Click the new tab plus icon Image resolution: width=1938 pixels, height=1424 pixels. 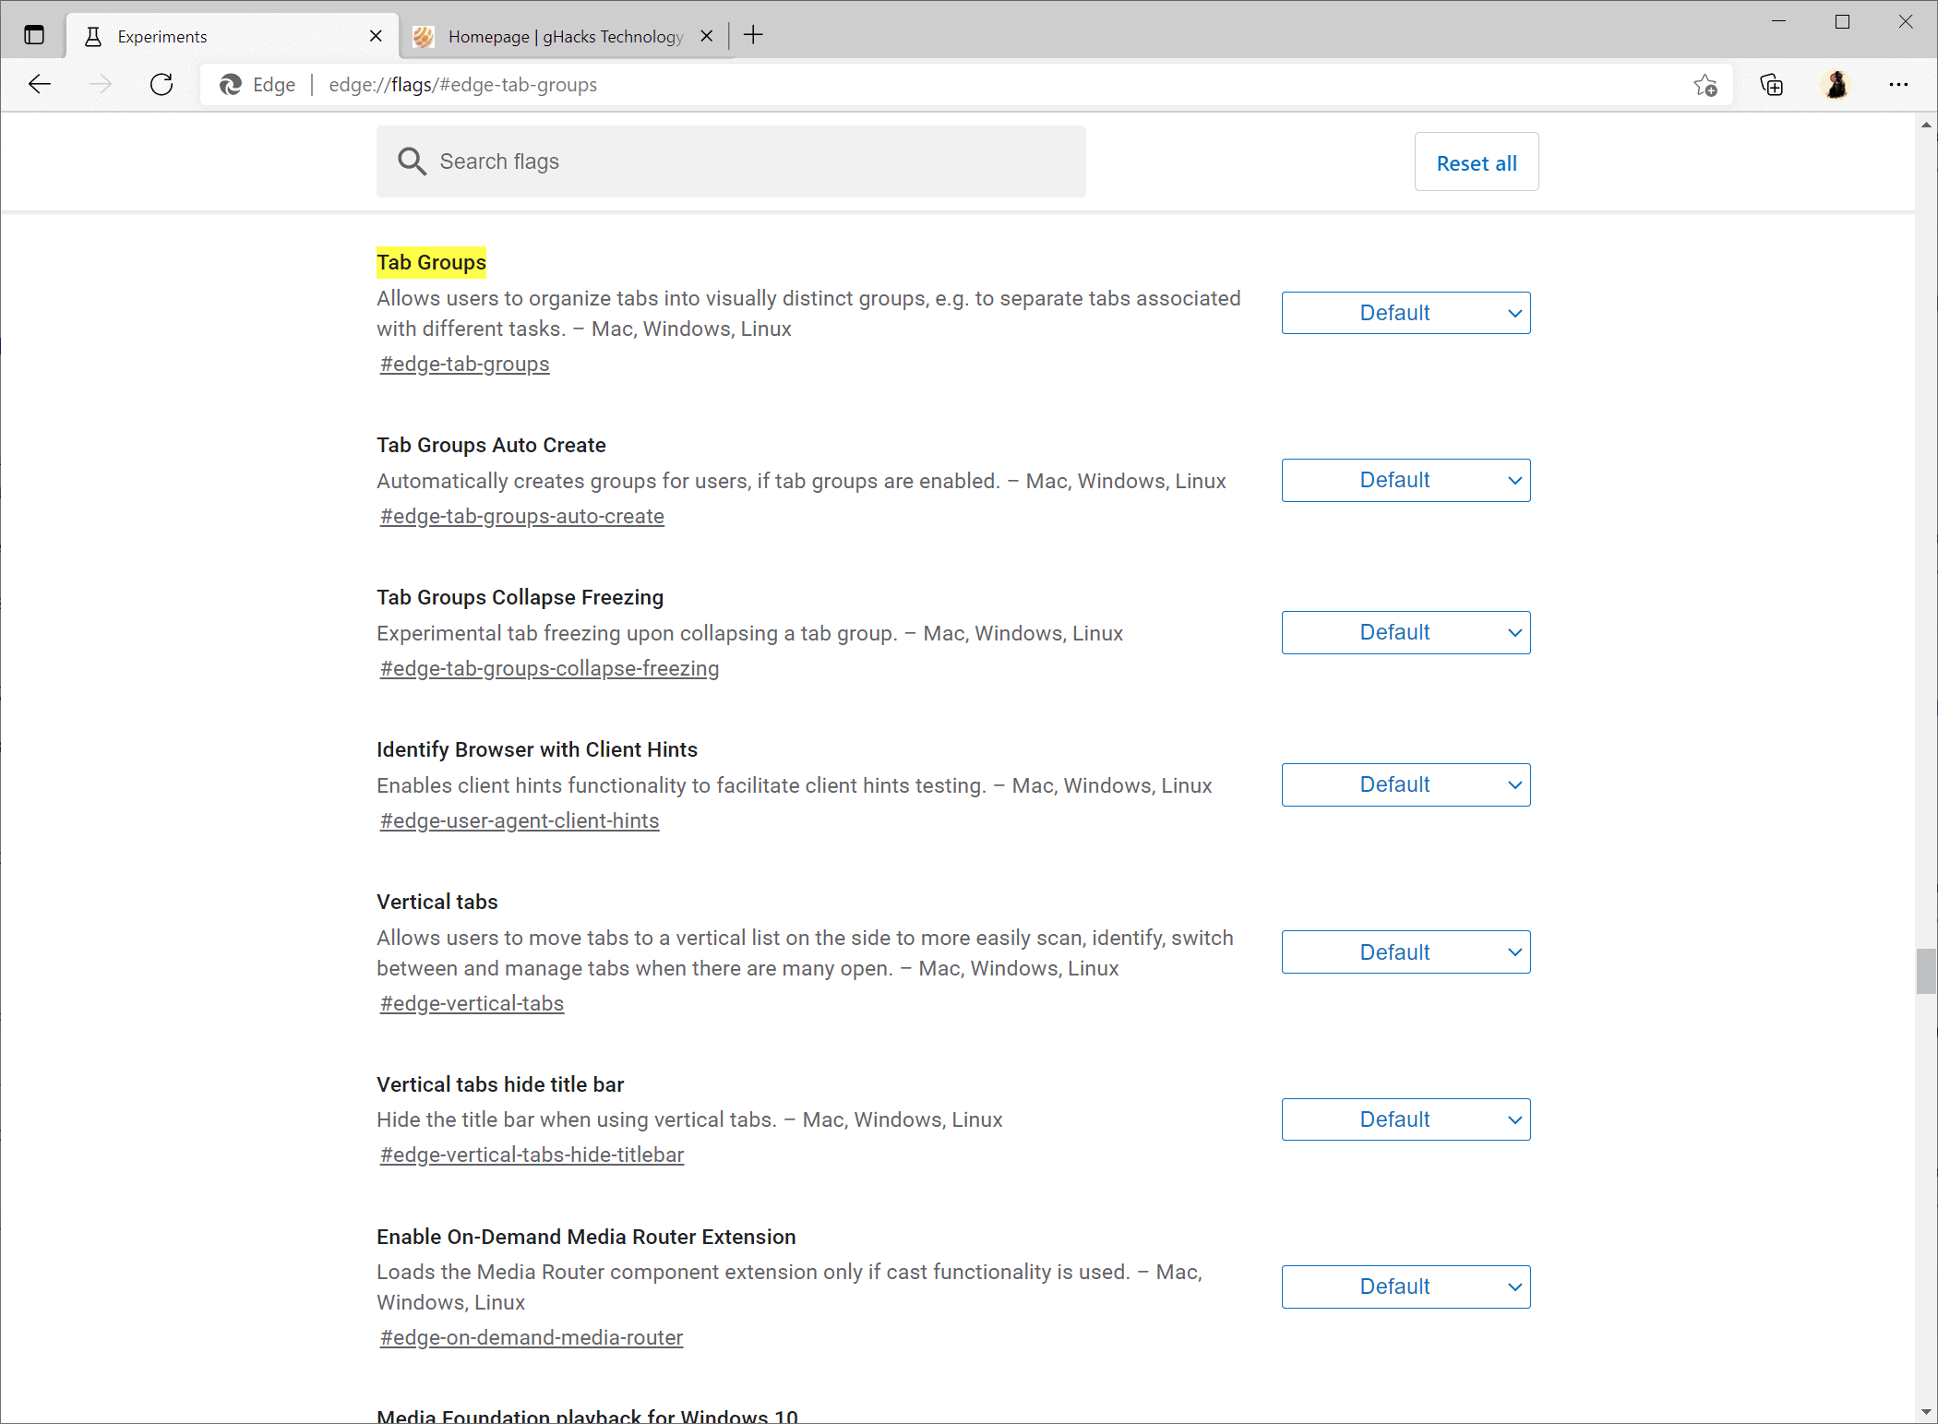[751, 35]
